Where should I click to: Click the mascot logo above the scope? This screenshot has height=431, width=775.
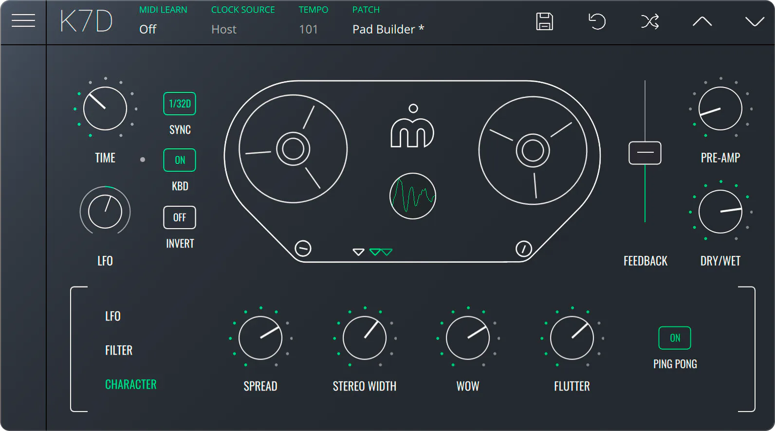point(412,126)
